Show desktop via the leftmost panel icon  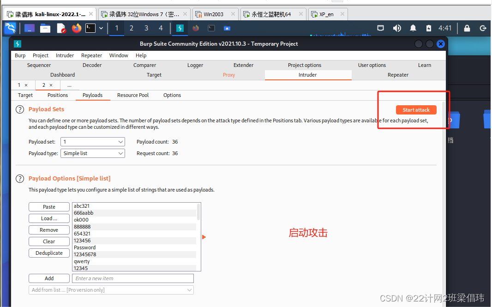(x=30, y=28)
